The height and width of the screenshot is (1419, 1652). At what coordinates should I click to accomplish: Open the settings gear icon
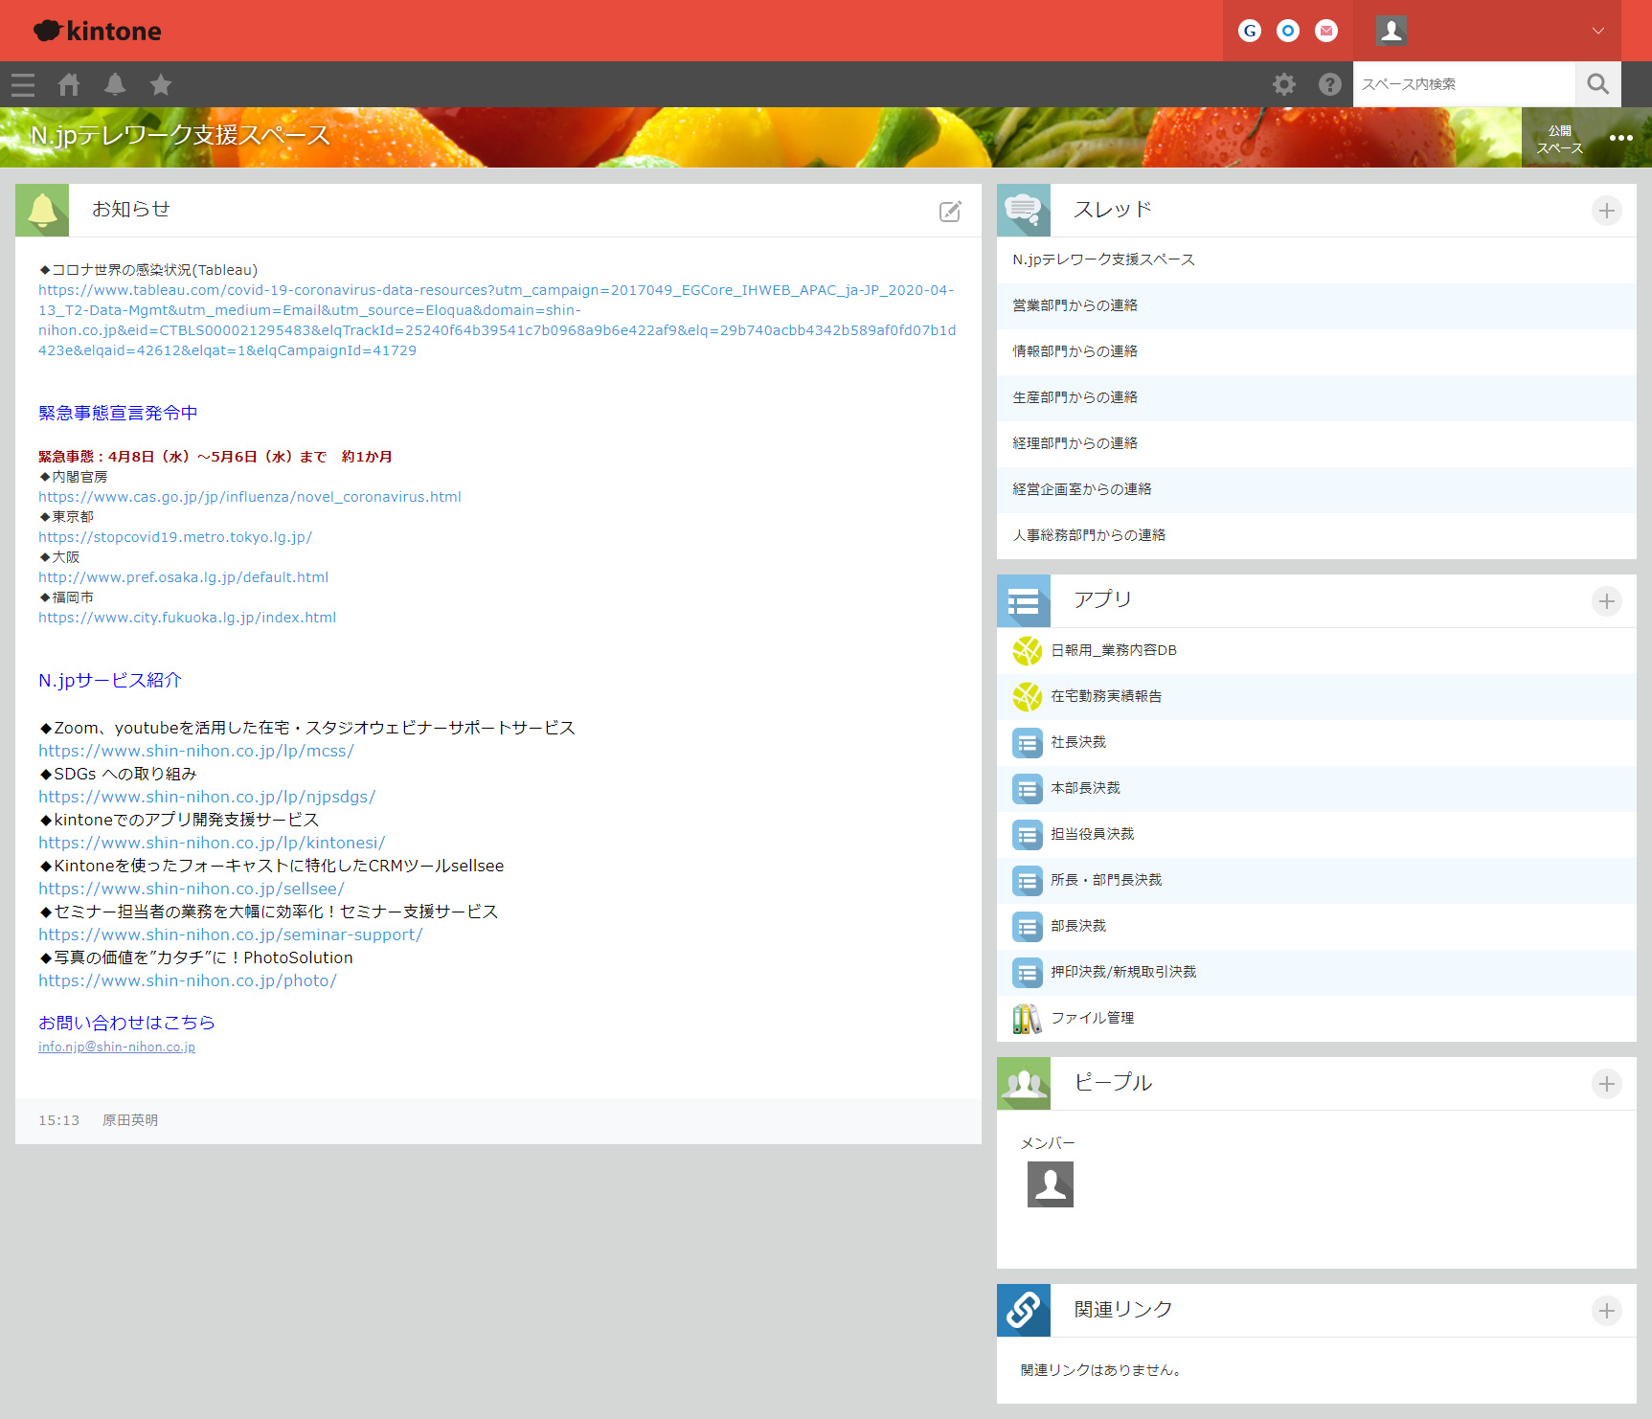(1284, 84)
